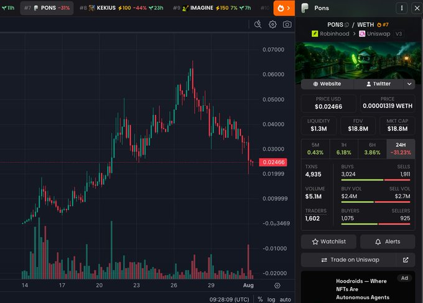Image resolution: width=423 pixels, height=303 pixels.
Task: Click the Uniswap DEX link
Action: [x=374, y=34]
